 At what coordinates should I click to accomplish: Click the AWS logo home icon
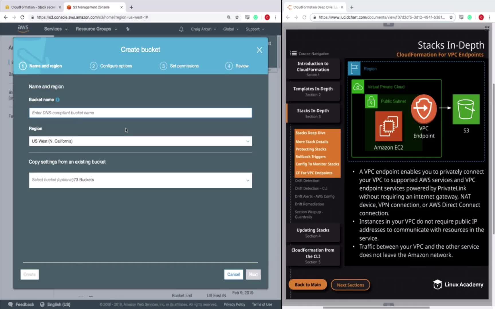(x=23, y=29)
